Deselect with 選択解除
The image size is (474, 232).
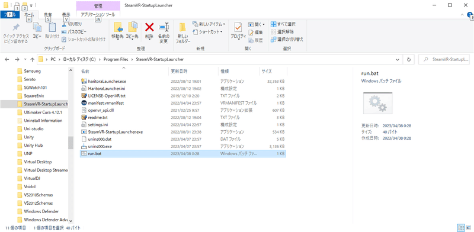[282, 32]
